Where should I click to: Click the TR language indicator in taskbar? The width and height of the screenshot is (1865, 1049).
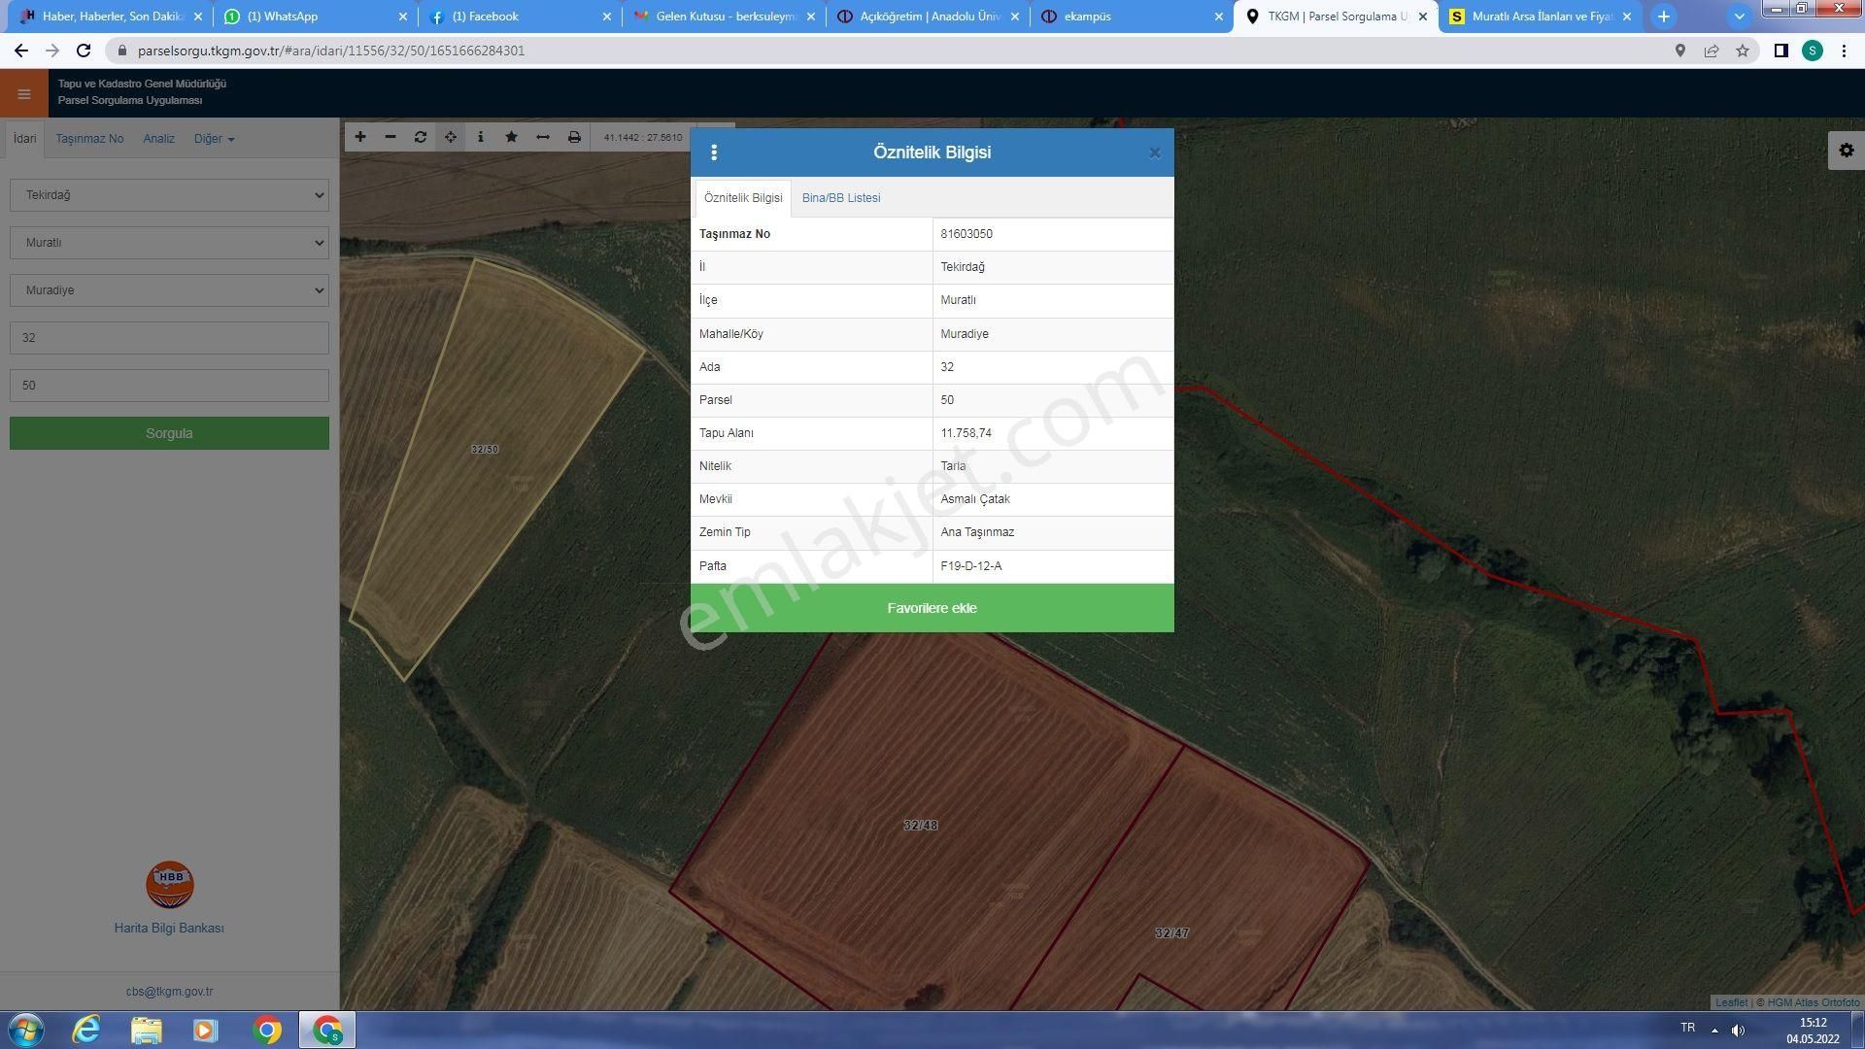point(1687,1028)
